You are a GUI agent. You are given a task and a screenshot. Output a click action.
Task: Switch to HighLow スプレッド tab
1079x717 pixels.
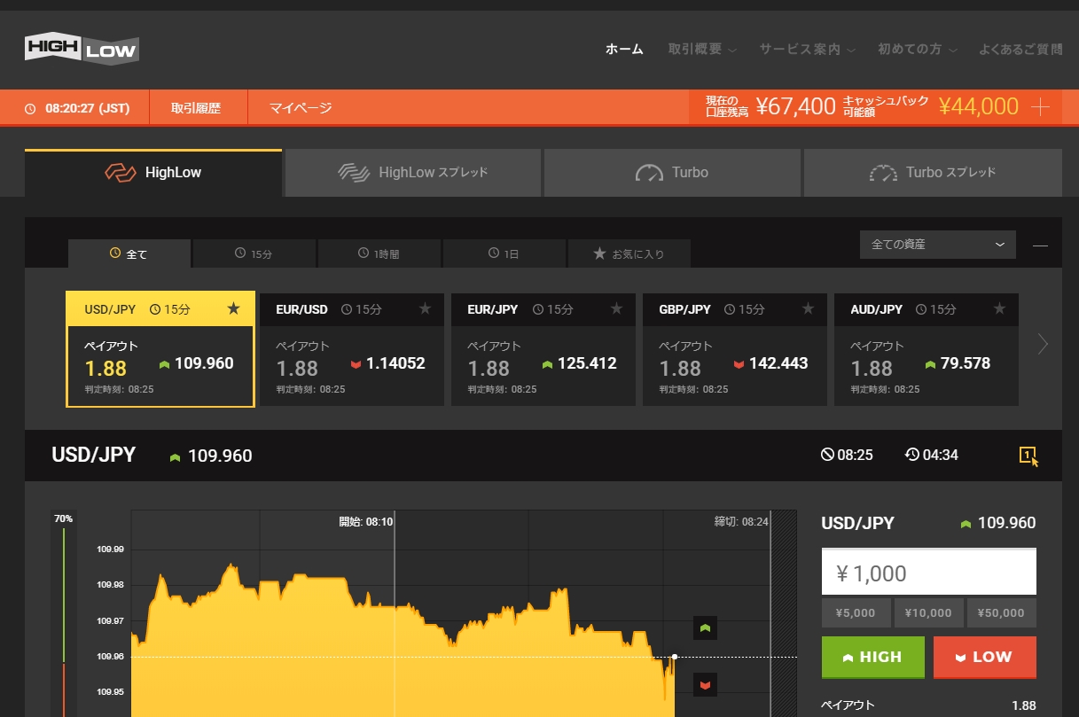(x=413, y=173)
